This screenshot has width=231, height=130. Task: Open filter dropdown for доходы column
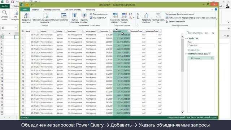[111, 31]
